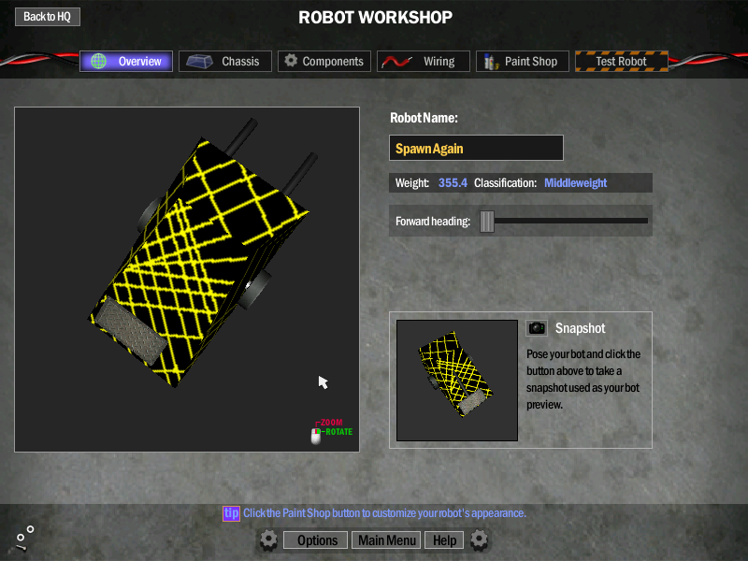Go back to HQ
This screenshot has height=561, width=748.
(48, 17)
